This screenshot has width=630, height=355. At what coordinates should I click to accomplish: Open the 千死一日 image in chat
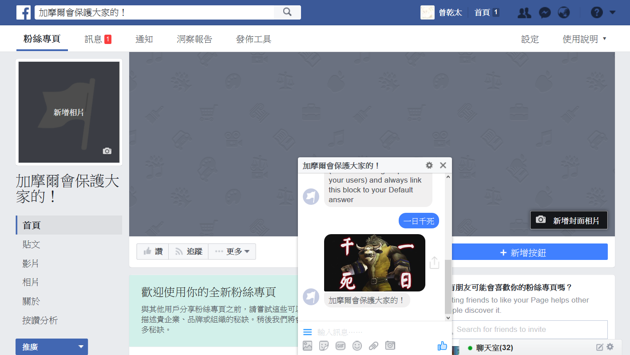375,263
